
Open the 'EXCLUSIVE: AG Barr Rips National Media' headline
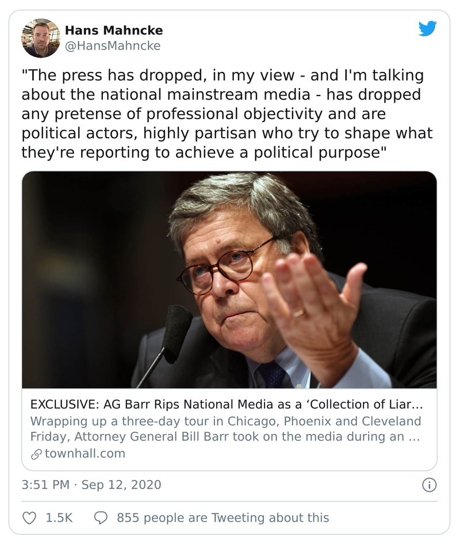(222, 404)
